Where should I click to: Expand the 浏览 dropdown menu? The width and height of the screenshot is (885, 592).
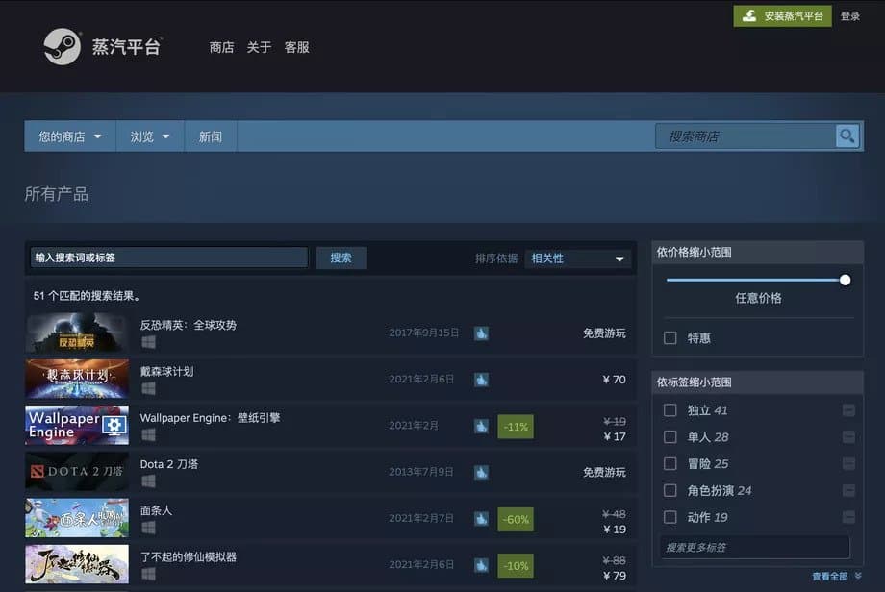[150, 136]
